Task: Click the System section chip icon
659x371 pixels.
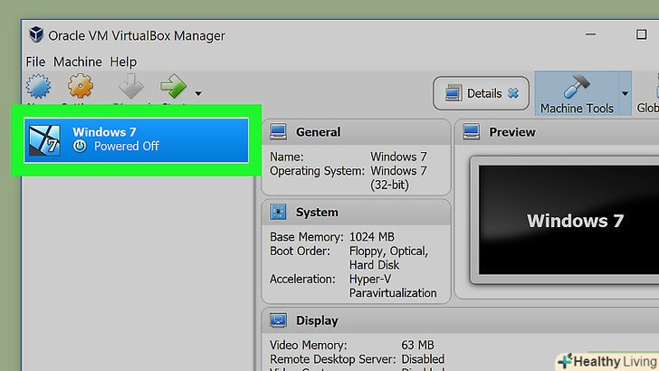Action: (x=278, y=212)
